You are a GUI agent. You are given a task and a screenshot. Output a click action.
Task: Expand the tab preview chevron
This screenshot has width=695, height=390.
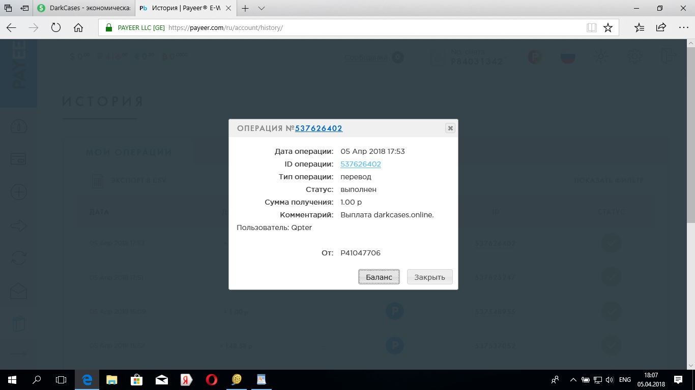point(262,9)
